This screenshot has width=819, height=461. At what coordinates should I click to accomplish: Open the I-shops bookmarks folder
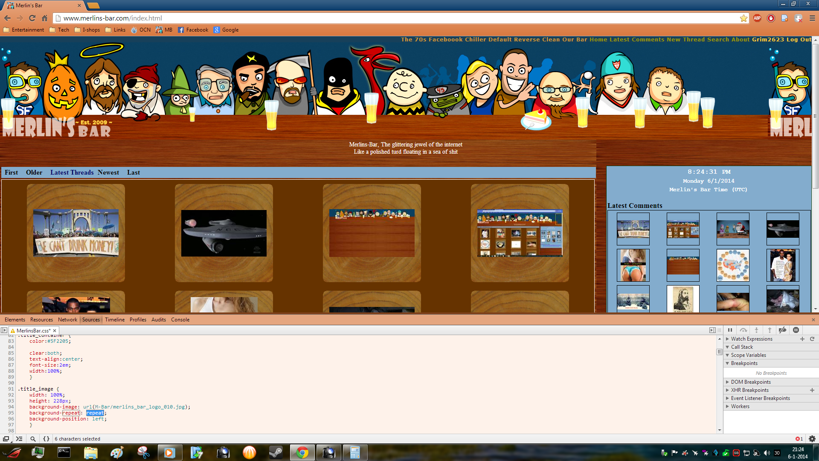point(87,30)
